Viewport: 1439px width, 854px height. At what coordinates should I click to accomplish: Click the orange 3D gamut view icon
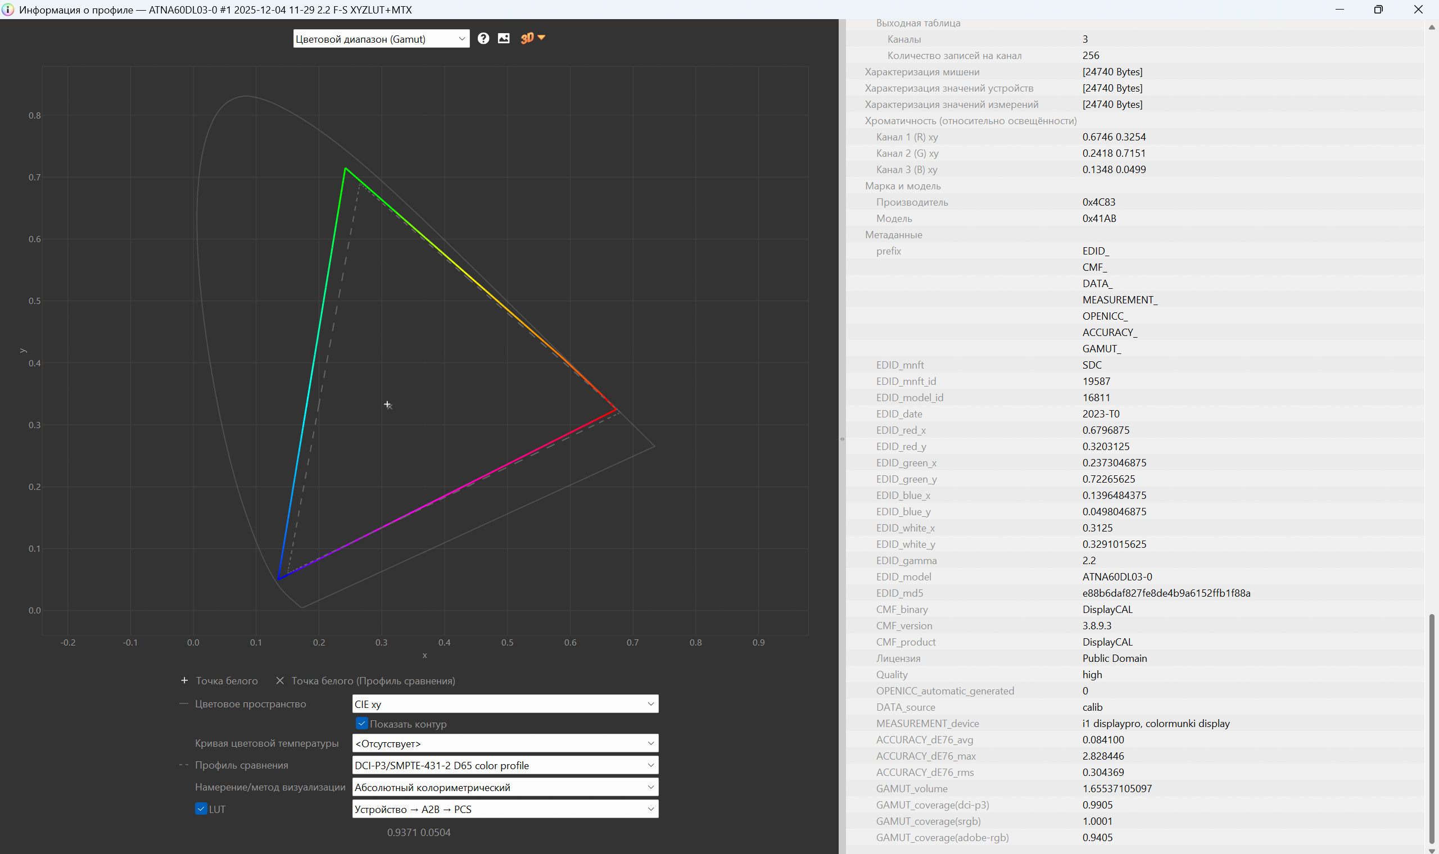point(527,39)
